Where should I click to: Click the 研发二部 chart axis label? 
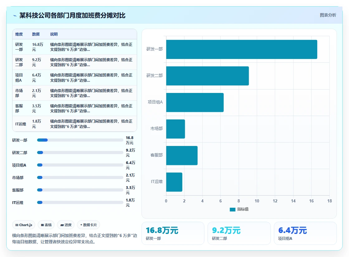[x=155, y=75]
